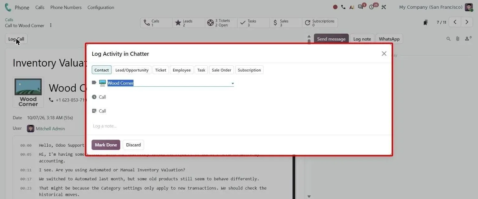Select the Subscription tab

(x=249, y=70)
